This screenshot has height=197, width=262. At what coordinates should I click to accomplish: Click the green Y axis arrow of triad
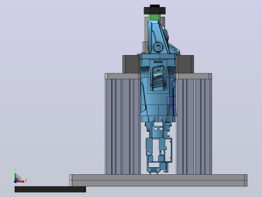click(x=16, y=176)
